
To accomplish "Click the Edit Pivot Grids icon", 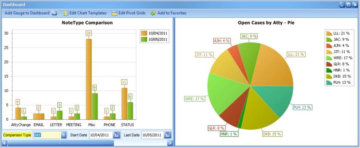I will click(114, 13).
